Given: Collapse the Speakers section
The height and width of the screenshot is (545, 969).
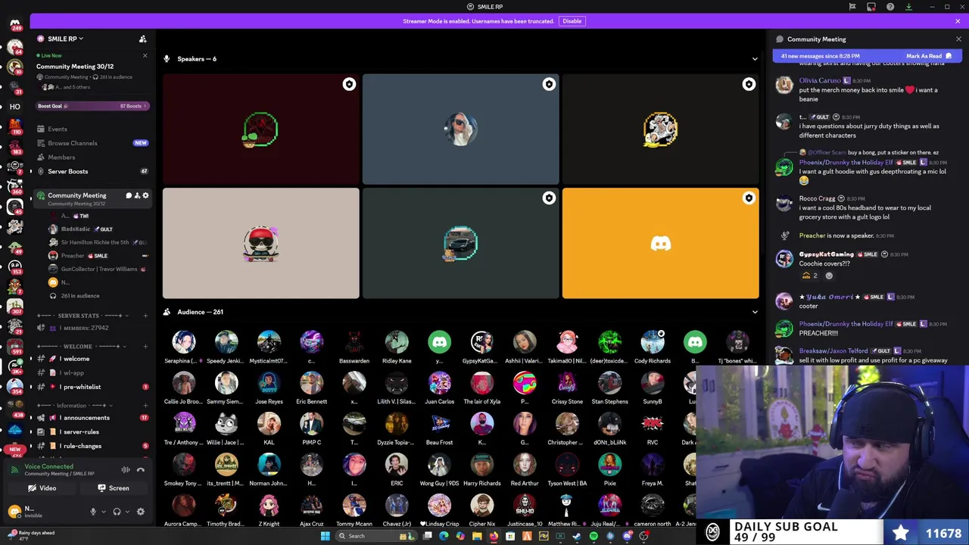Looking at the screenshot, I should click(755, 59).
